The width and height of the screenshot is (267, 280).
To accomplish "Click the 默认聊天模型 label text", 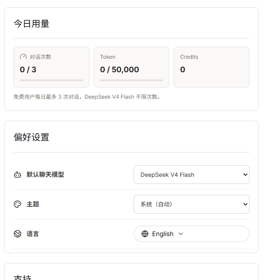I will tap(45, 175).
